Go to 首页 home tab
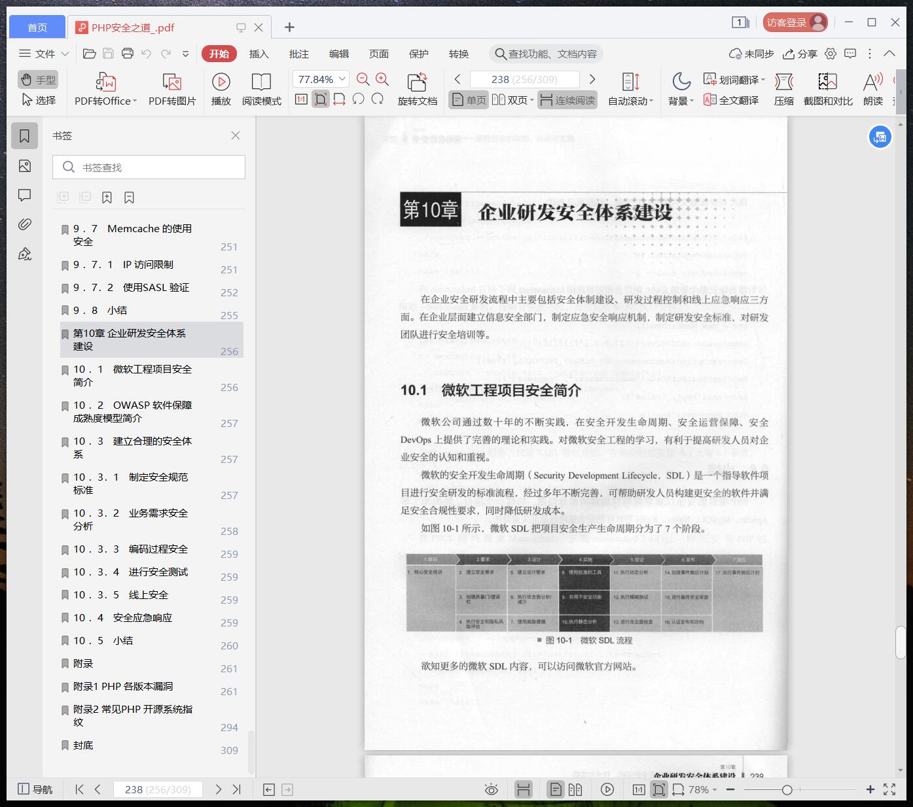Screen dimensions: 913x807 click(x=37, y=27)
